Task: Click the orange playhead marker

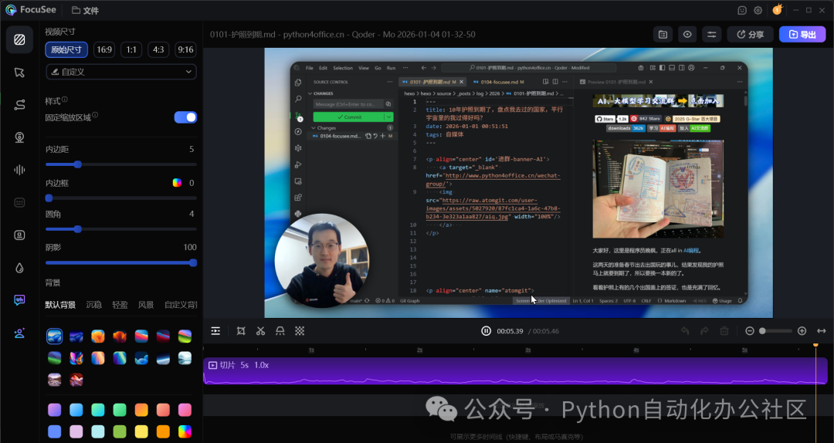Action: 815,345
